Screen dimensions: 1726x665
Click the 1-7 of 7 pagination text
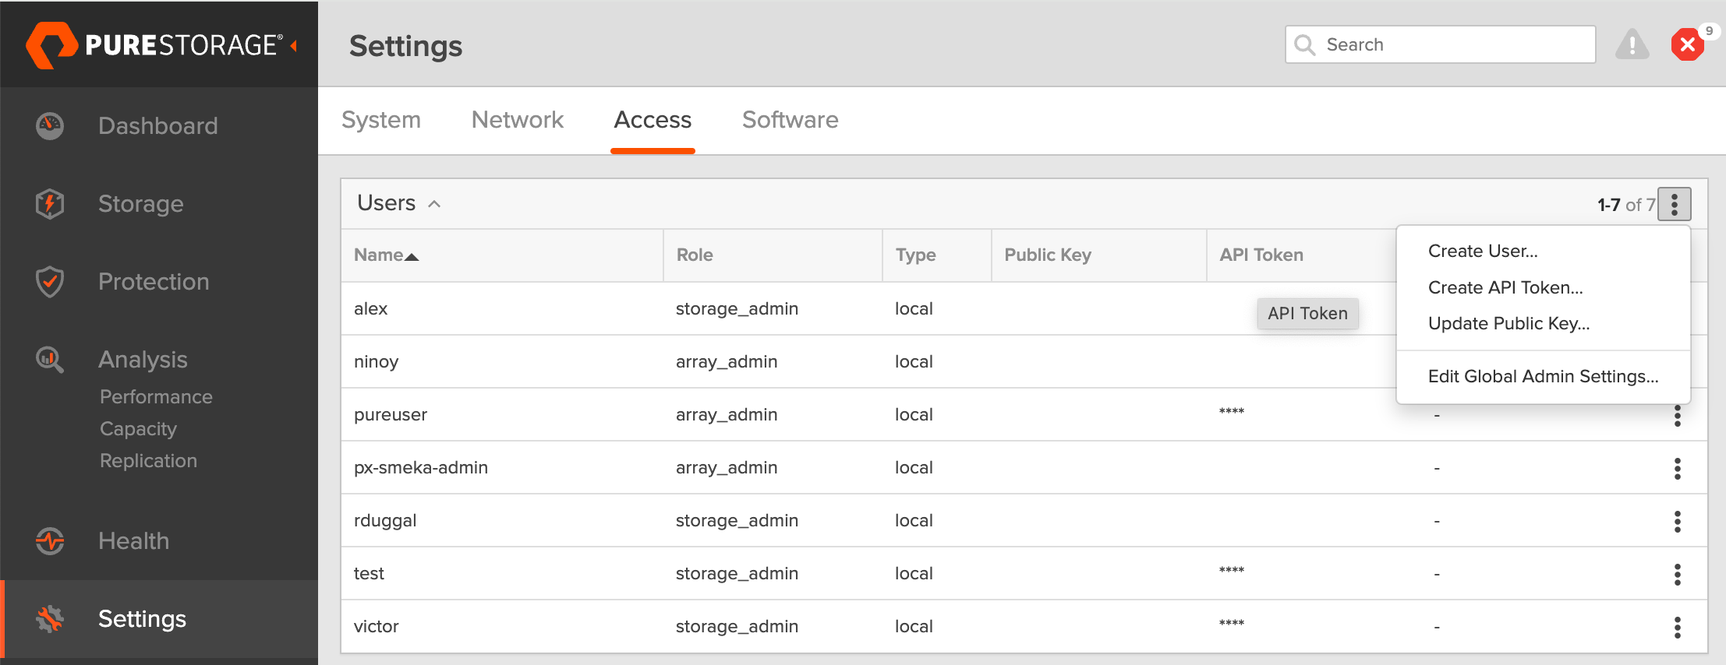tap(1625, 205)
